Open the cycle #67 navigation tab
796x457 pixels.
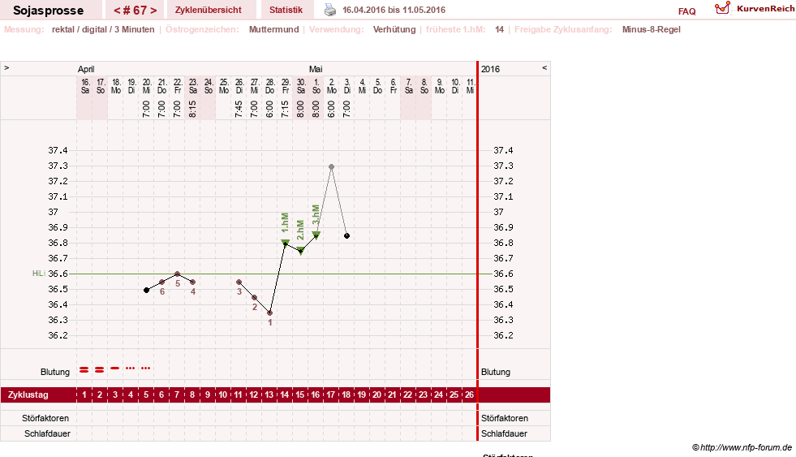point(135,10)
